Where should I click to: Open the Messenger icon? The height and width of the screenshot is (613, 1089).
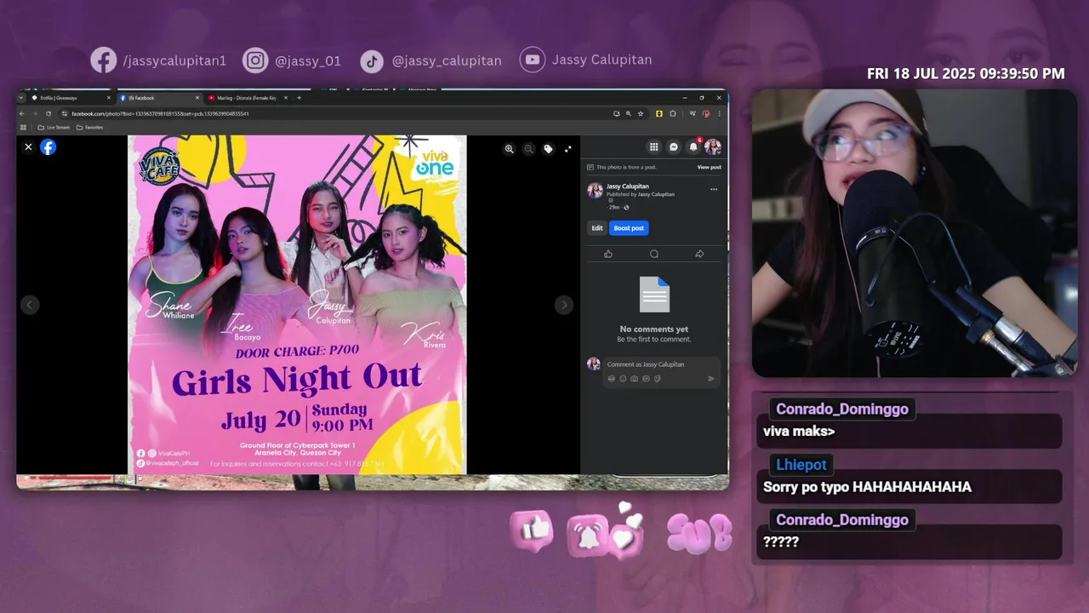pyautogui.click(x=674, y=146)
